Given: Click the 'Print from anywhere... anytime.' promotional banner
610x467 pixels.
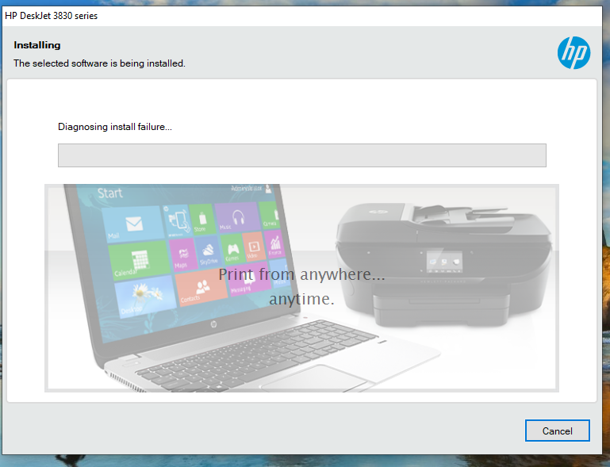Looking at the screenshot, I should point(301,288).
